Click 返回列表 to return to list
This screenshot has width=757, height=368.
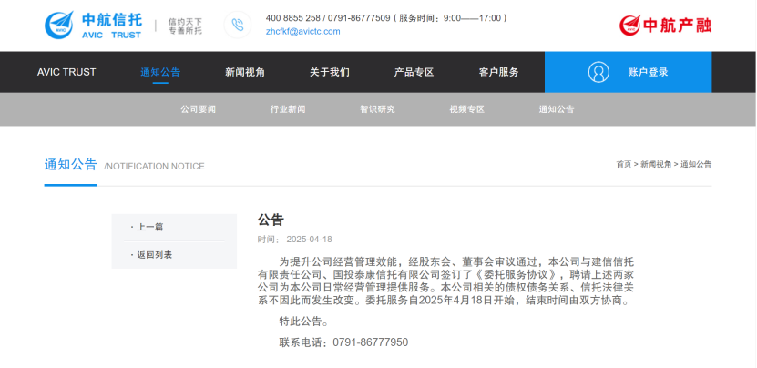pyautogui.click(x=154, y=255)
